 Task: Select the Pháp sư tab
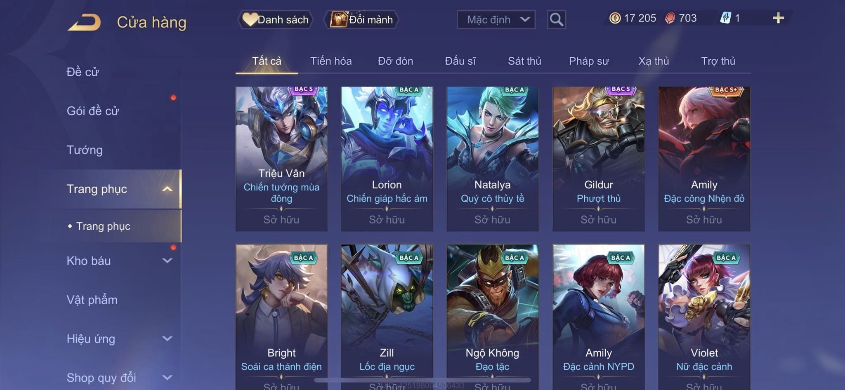pyautogui.click(x=589, y=61)
